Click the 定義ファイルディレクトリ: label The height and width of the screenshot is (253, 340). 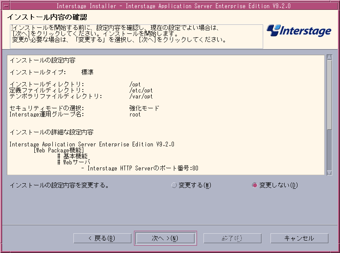coord(47,90)
